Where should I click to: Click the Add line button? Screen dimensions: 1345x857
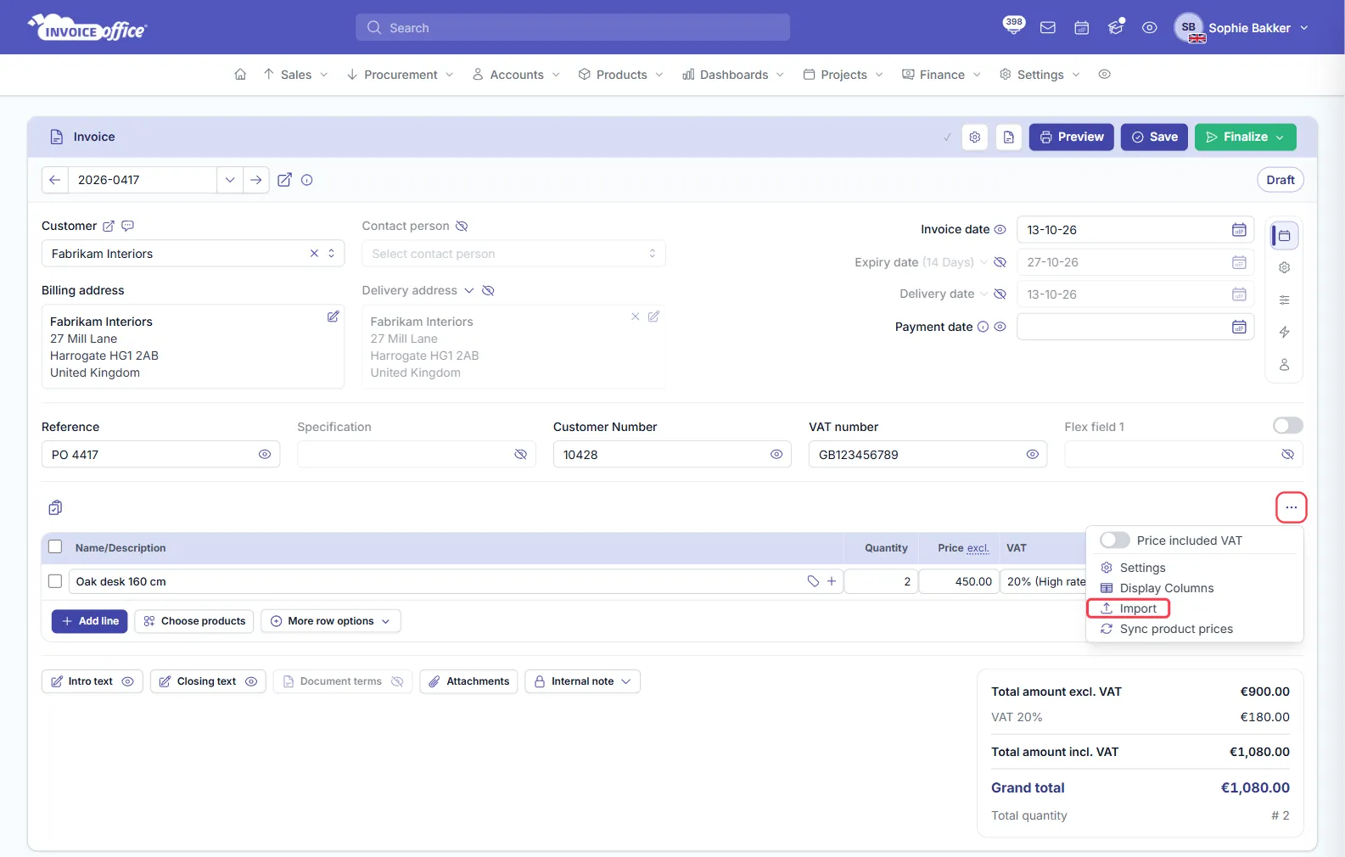[x=90, y=621]
